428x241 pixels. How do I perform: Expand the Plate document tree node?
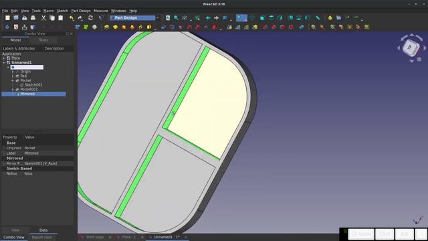tap(4, 58)
